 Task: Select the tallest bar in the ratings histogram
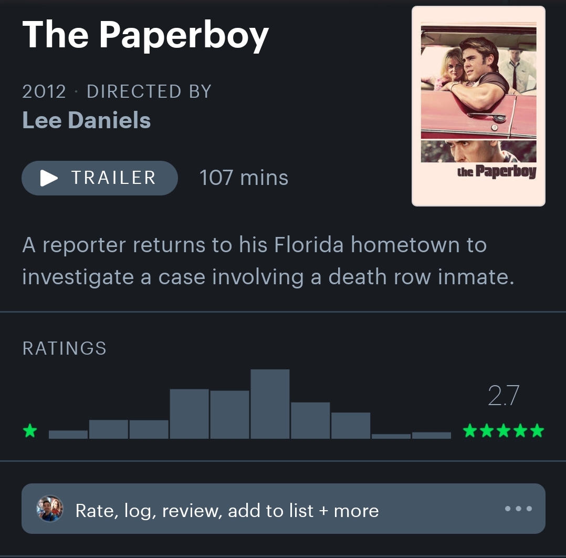point(270,404)
